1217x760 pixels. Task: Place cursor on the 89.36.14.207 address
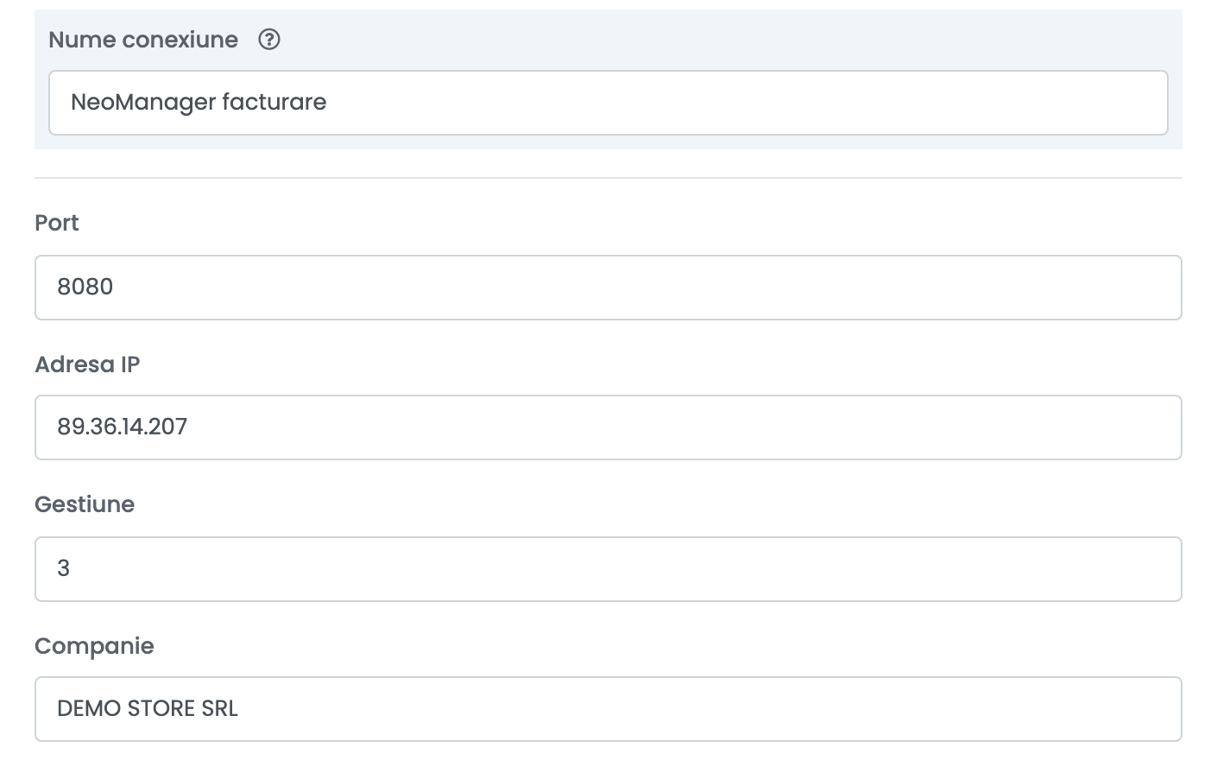pos(123,427)
